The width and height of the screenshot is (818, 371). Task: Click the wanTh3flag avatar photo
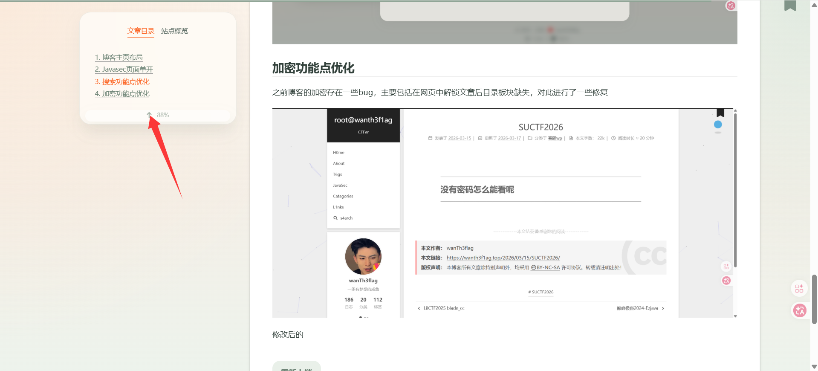click(363, 256)
